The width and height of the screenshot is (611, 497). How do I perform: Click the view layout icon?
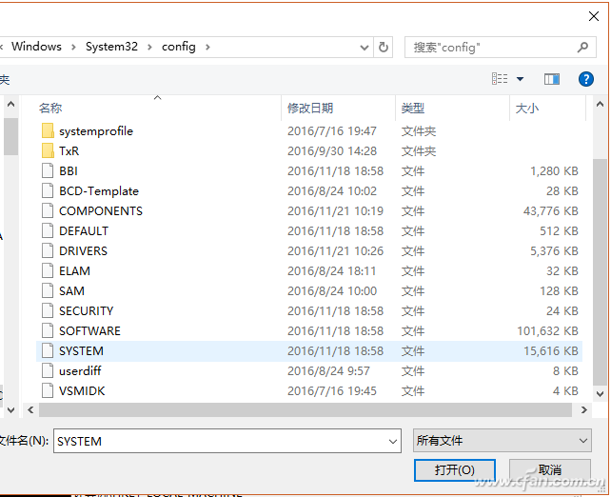point(500,79)
